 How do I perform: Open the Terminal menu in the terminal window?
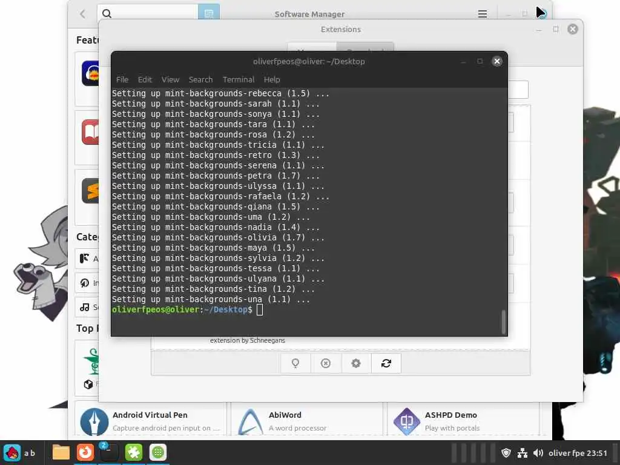239,79
